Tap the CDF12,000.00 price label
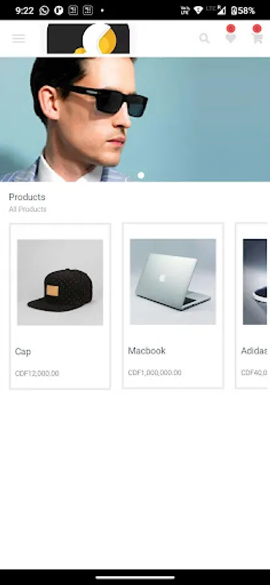Screen dimensions: 270x585 [x=37, y=374]
